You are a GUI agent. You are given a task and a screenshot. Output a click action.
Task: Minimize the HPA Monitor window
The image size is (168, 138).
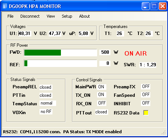(145, 6)
